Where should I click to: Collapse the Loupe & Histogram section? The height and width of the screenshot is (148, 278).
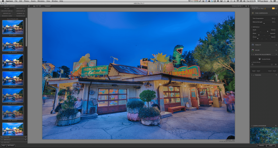tap(252, 126)
